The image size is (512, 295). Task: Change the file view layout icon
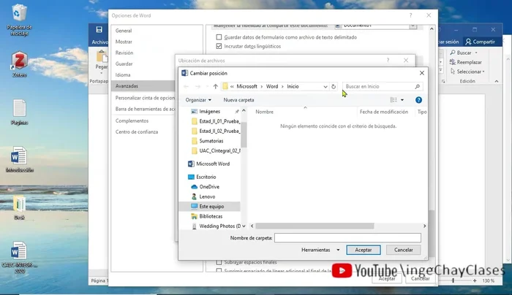(x=394, y=100)
